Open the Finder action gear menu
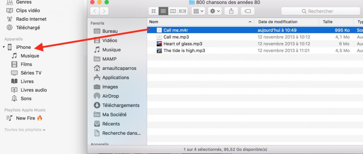 215,11
